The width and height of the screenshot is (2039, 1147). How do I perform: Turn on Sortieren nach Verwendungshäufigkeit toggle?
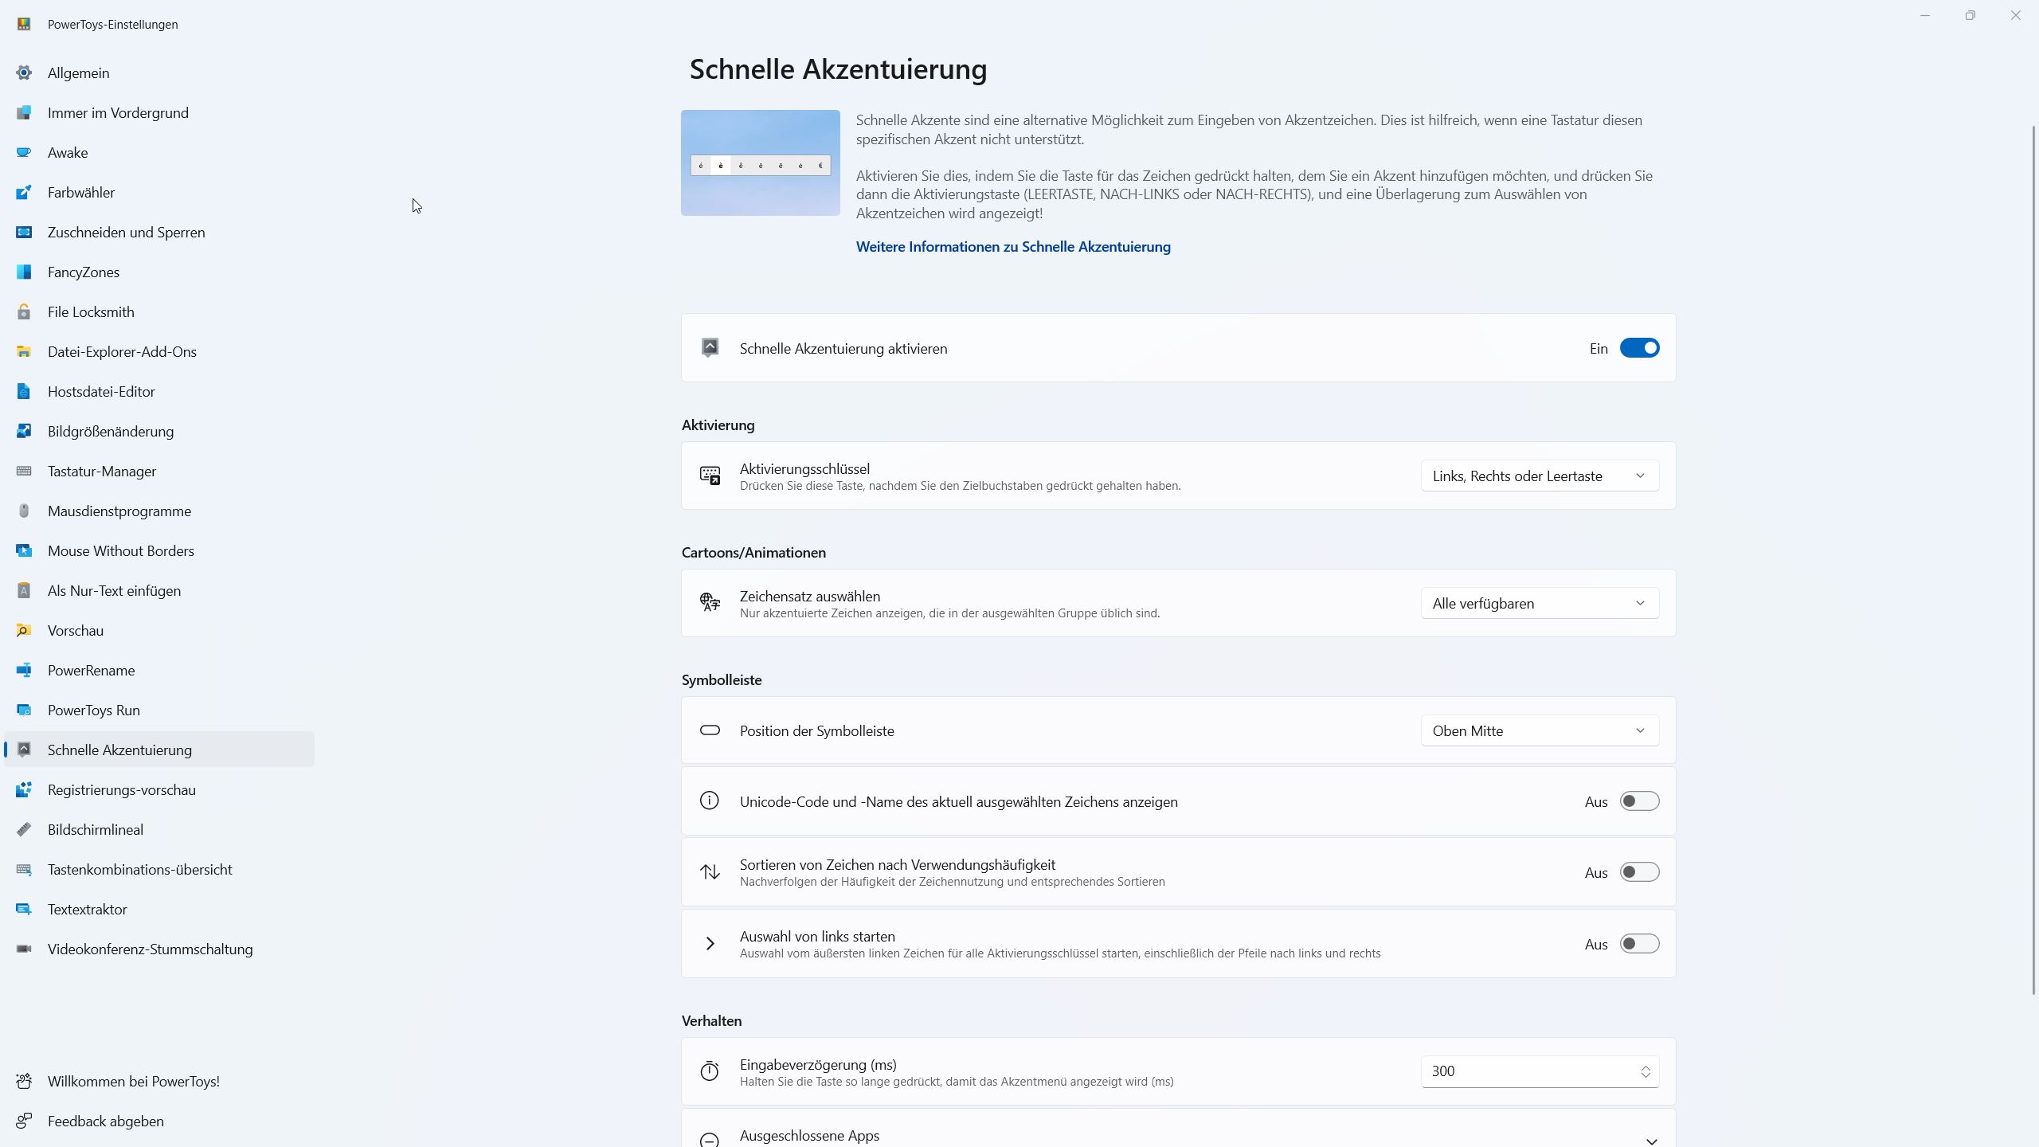[1639, 872]
